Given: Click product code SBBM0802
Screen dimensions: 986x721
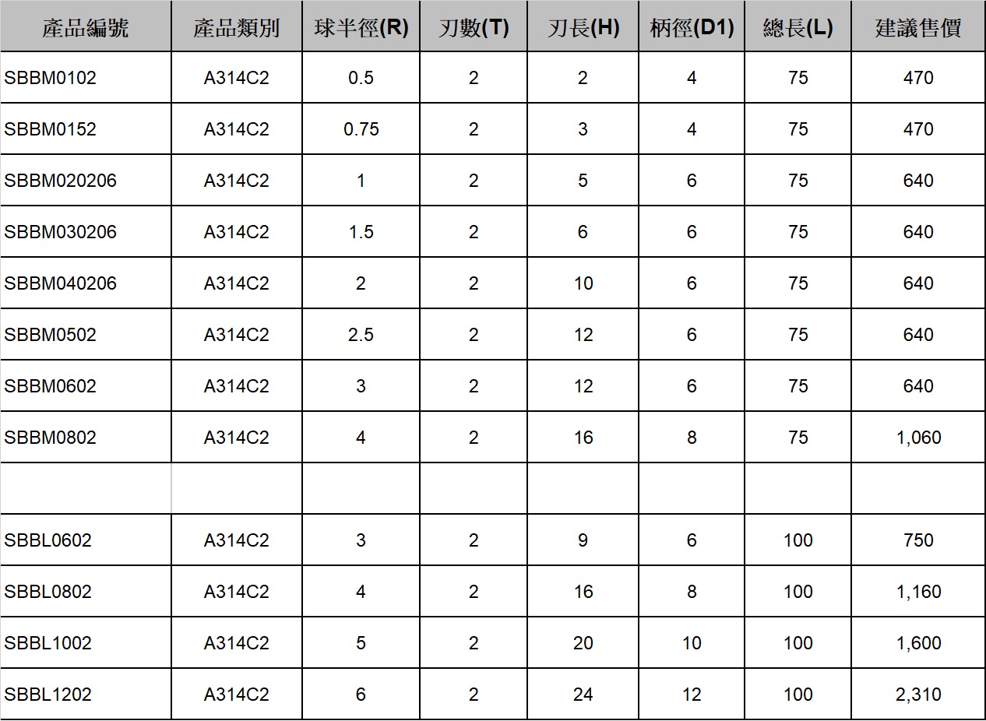Looking at the screenshot, I should click(86, 438).
